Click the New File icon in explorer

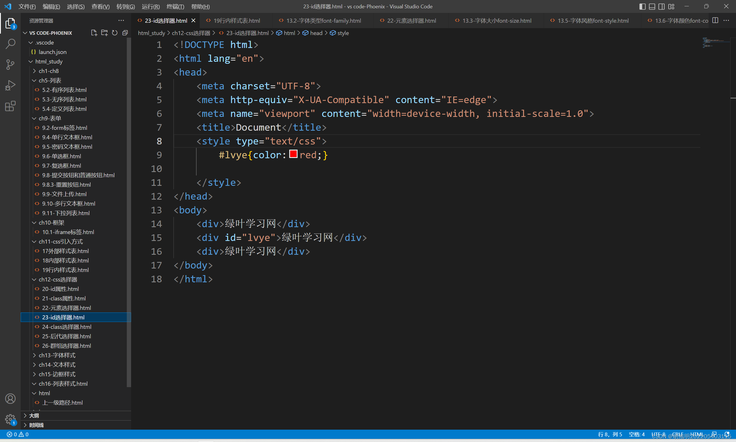point(94,33)
